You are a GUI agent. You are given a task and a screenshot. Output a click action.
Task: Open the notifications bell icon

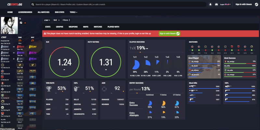(x=210, y=4)
